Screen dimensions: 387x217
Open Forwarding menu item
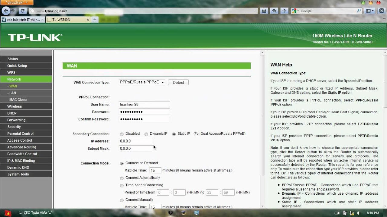pos(26,120)
